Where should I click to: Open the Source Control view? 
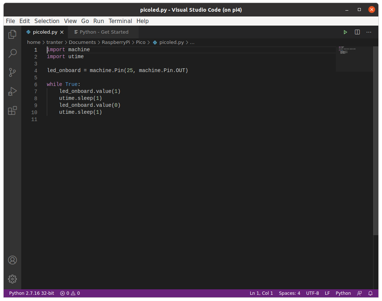coord(12,72)
